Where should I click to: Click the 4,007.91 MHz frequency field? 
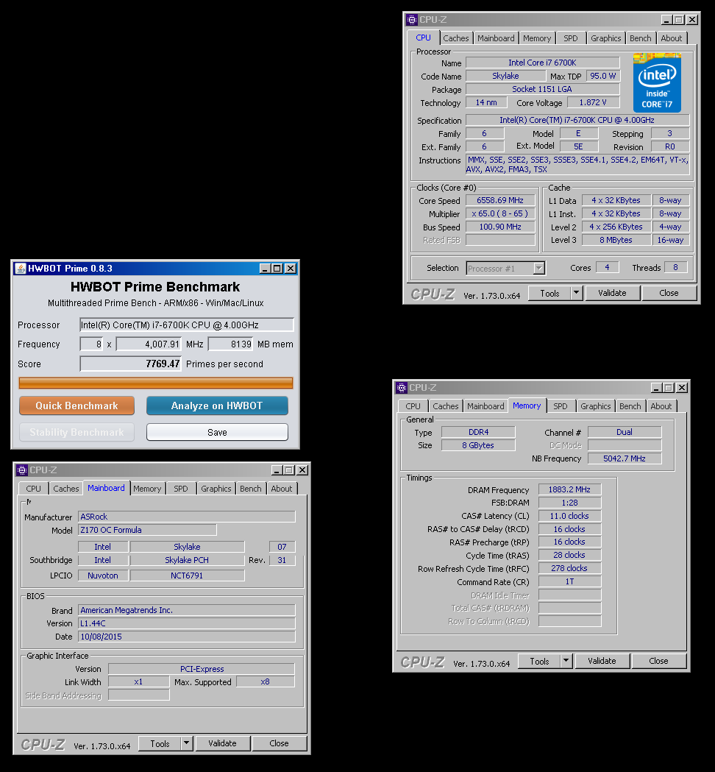(149, 344)
